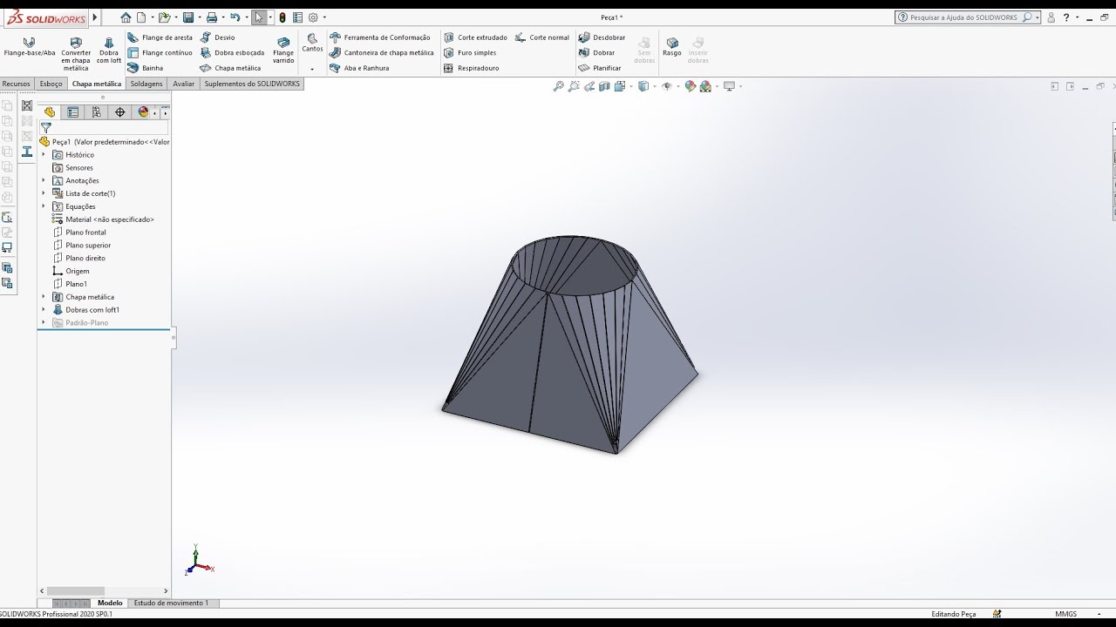Open the Options gear icon
The height and width of the screenshot is (627, 1116).
point(313,17)
